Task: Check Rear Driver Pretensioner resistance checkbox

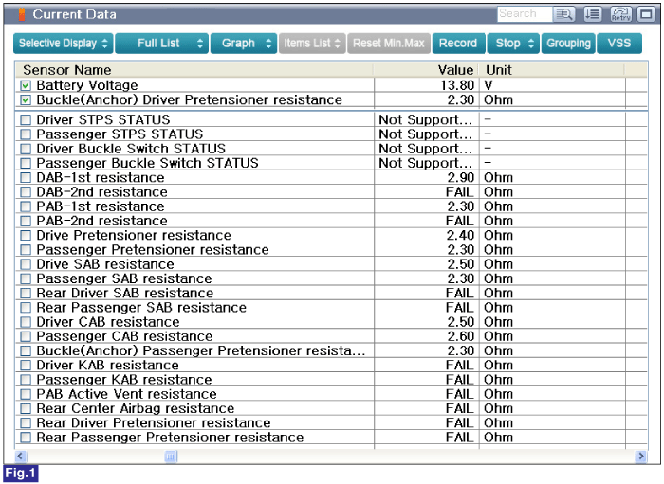Action: click(x=26, y=423)
